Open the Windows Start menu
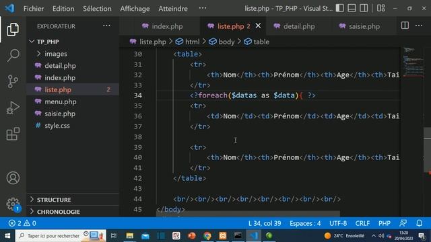Viewport: 431px width, 242px height. tap(7, 236)
